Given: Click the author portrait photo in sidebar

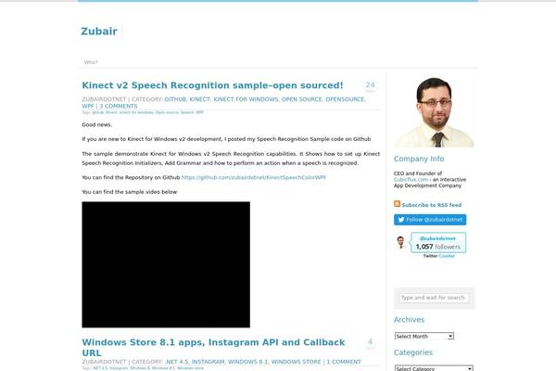Looking at the screenshot, I should (x=434, y=111).
